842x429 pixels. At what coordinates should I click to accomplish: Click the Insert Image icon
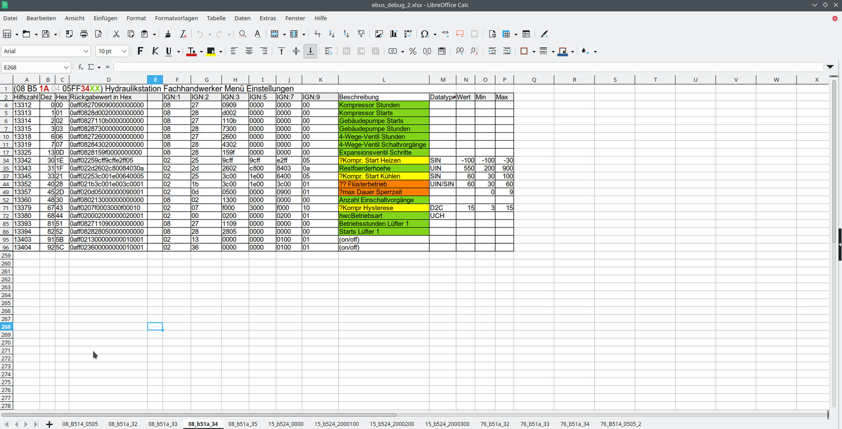point(379,34)
